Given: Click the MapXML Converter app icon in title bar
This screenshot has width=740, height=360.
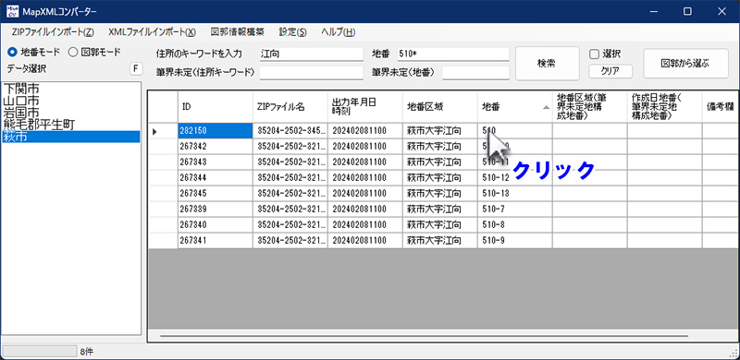Looking at the screenshot, I should coord(13,11).
